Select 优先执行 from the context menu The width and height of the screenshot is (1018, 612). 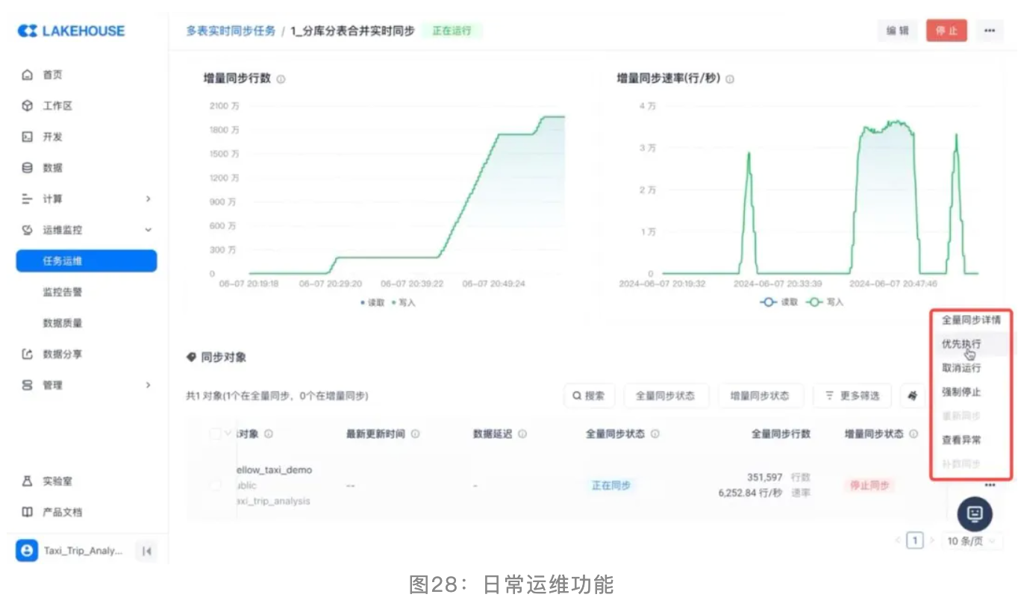[961, 344]
